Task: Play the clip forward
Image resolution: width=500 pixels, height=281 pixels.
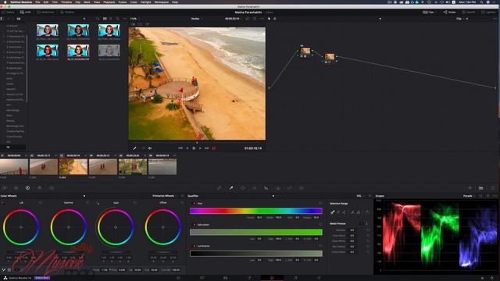Action: pos(200,148)
